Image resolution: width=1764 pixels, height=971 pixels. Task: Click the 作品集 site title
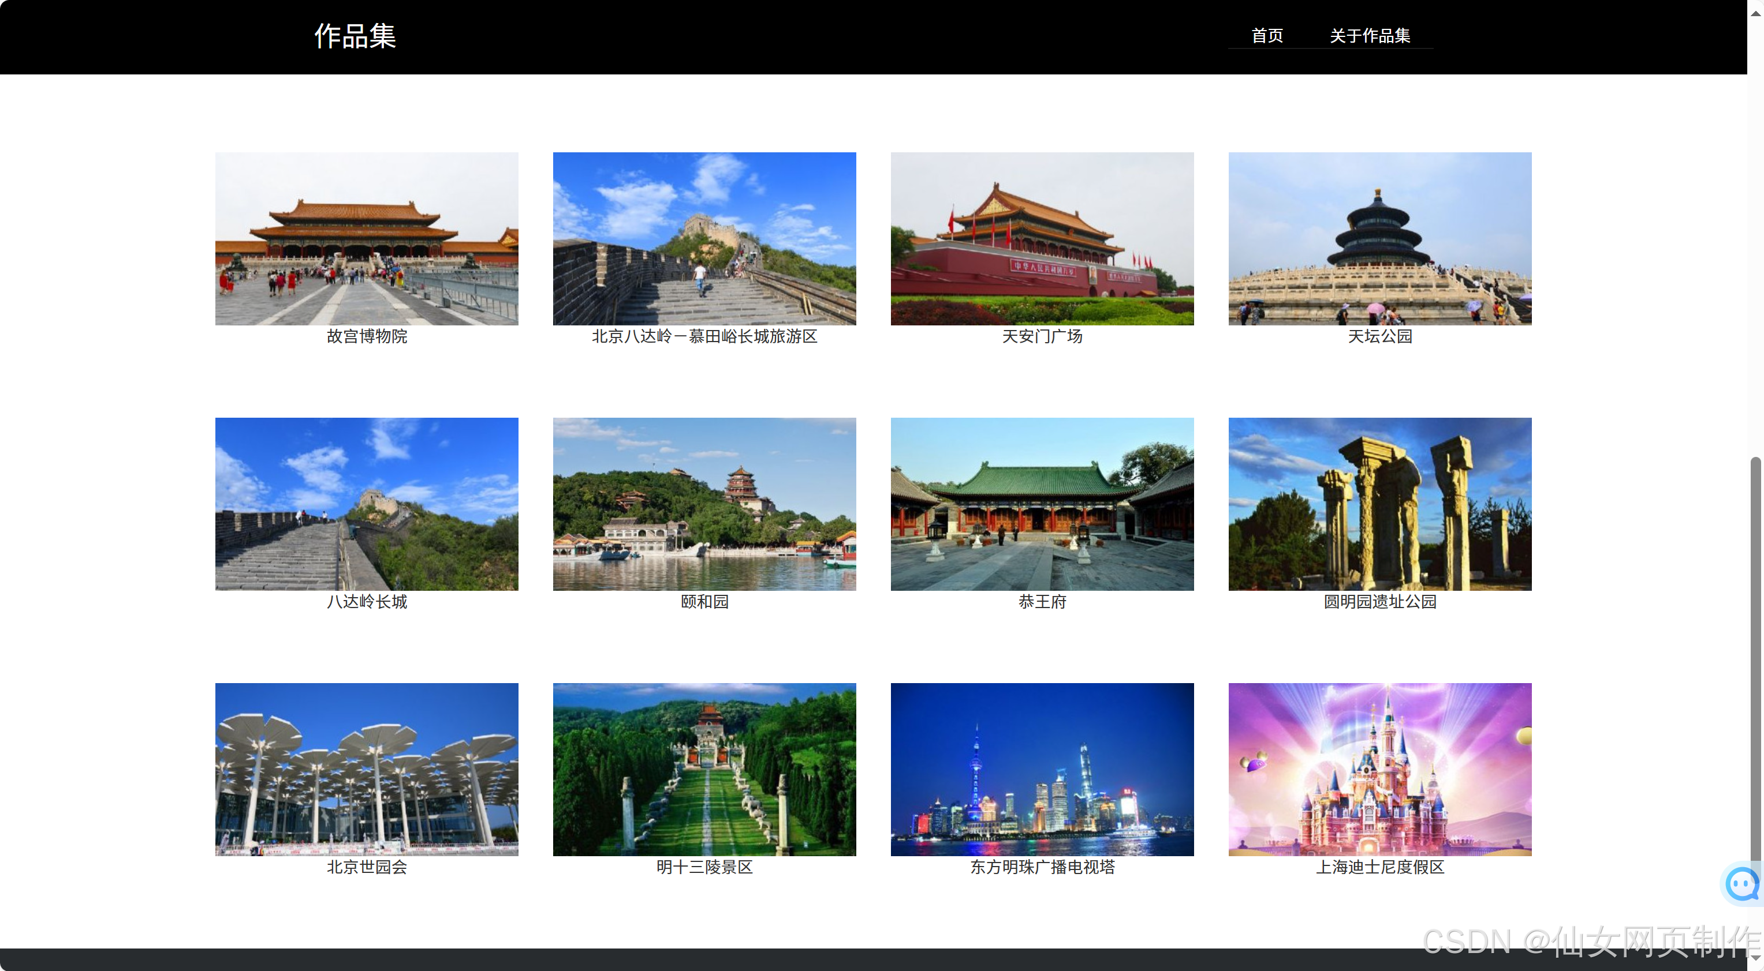[354, 36]
